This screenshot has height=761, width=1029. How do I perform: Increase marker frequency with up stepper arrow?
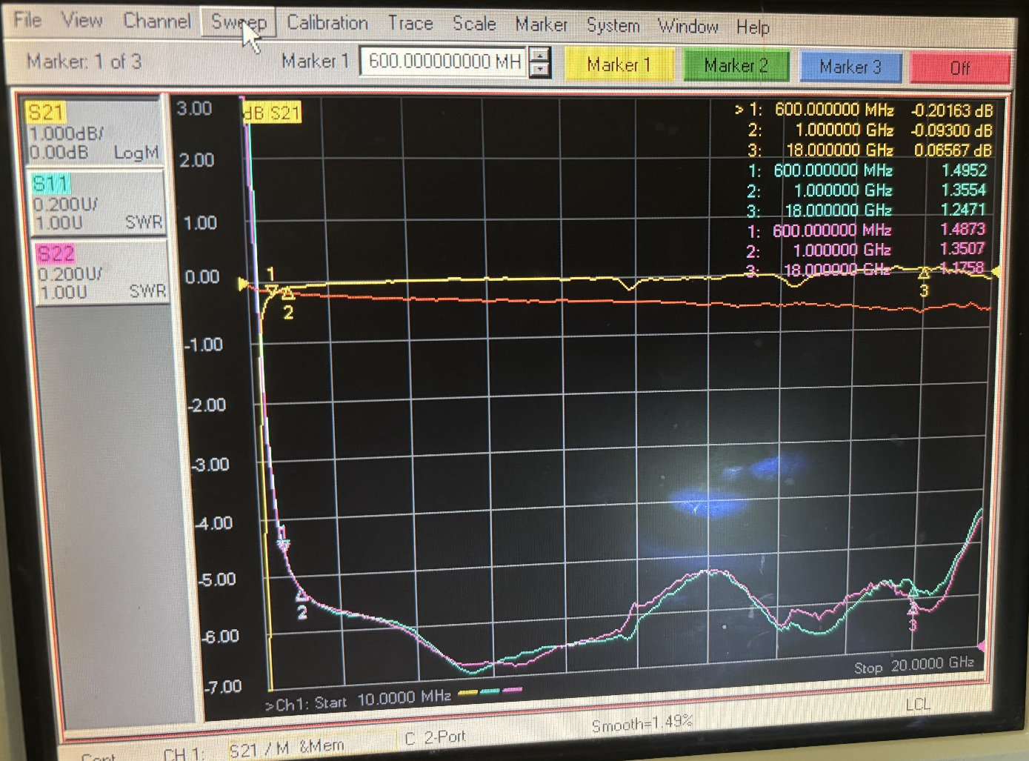[541, 55]
